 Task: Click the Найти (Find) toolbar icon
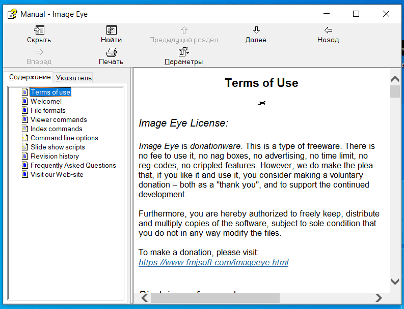click(111, 30)
